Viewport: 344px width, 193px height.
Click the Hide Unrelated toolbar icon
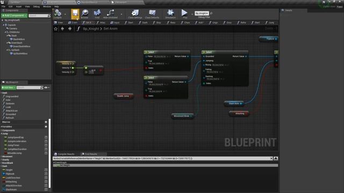click(110, 13)
